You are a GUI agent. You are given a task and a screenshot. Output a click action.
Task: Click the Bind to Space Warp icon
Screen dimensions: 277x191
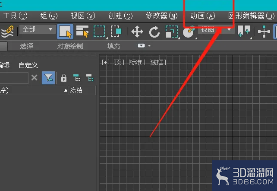coord(7,32)
